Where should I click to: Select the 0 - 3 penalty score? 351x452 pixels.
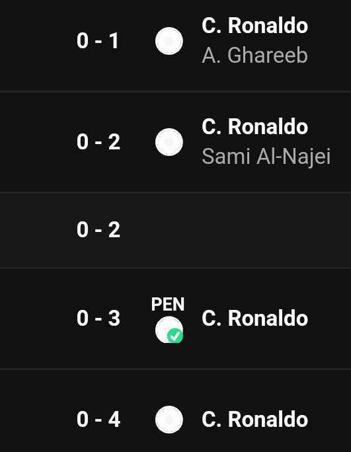click(x=98, y=319)
